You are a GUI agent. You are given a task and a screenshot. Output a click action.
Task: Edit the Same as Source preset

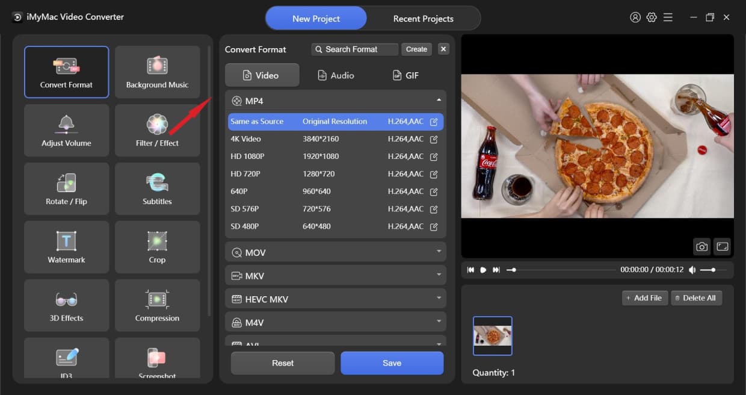click(434, 122)
